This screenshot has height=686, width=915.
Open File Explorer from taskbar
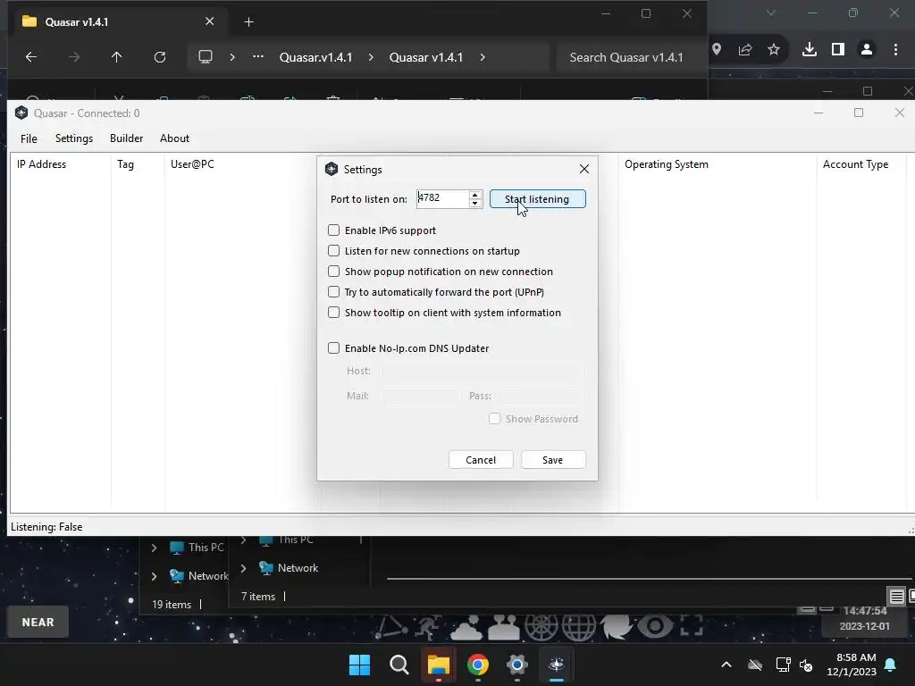pos(438,665)
